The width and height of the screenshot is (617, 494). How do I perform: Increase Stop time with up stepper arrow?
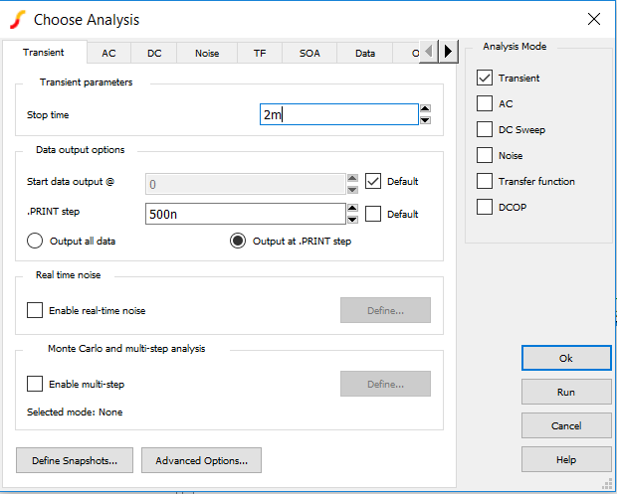[425, 109]
